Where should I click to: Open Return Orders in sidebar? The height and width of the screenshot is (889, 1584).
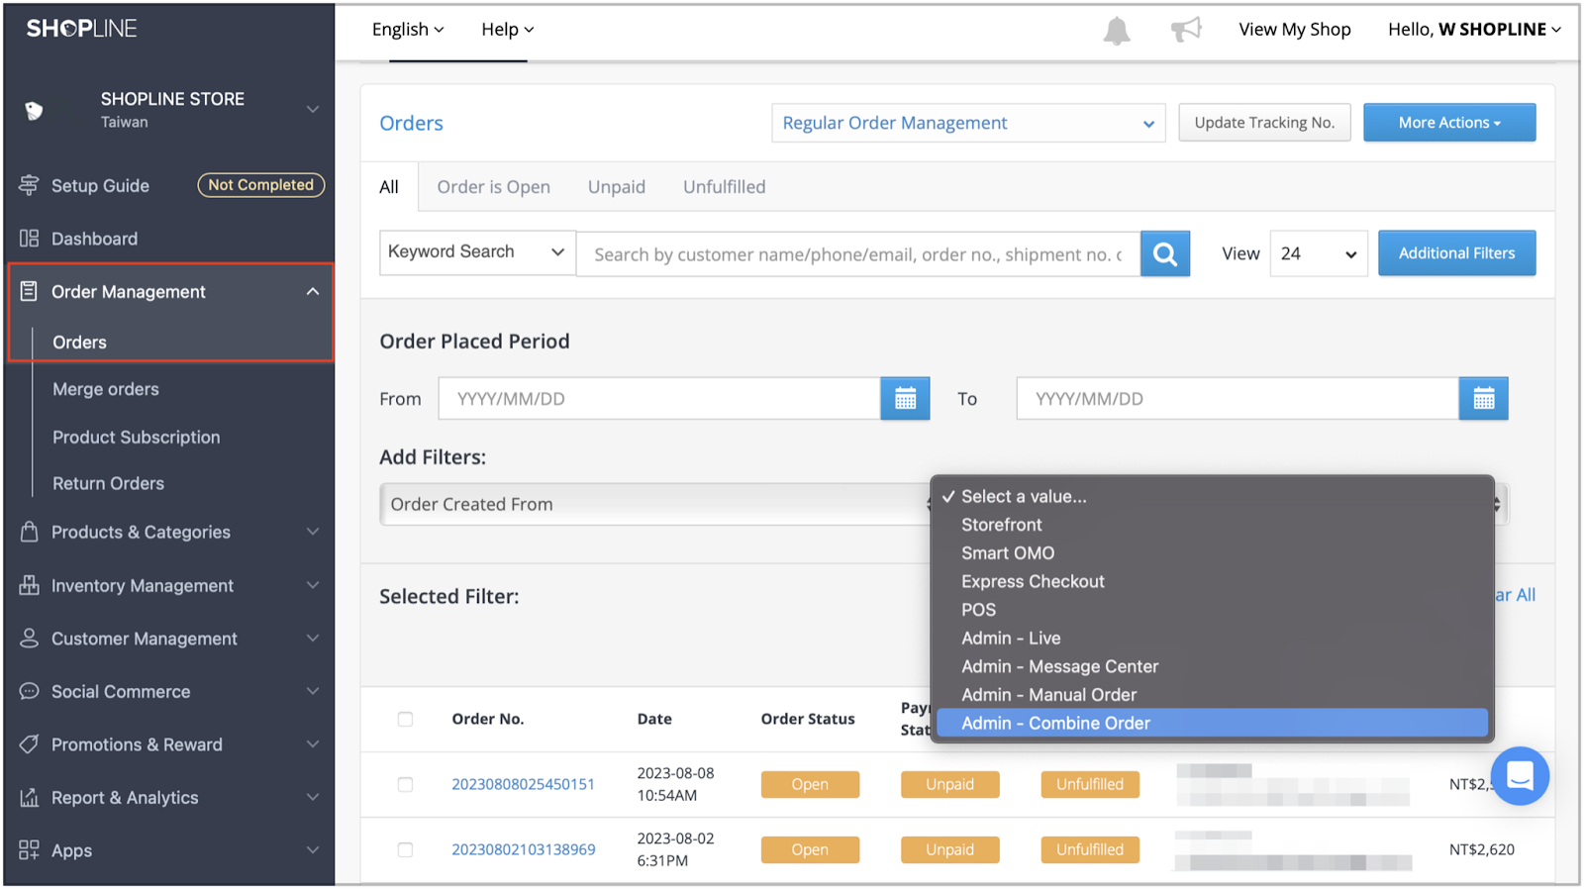click(x=109, y=483)
